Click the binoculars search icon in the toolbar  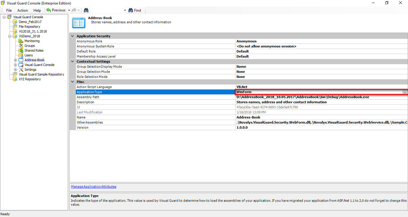pyautogui.click(x=86, y=10)
